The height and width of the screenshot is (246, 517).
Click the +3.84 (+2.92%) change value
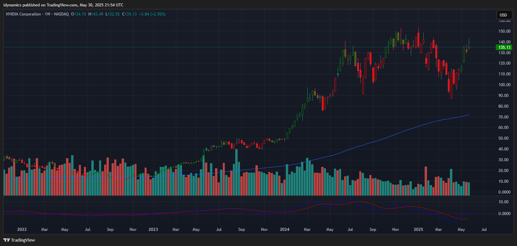coord(152,14)
